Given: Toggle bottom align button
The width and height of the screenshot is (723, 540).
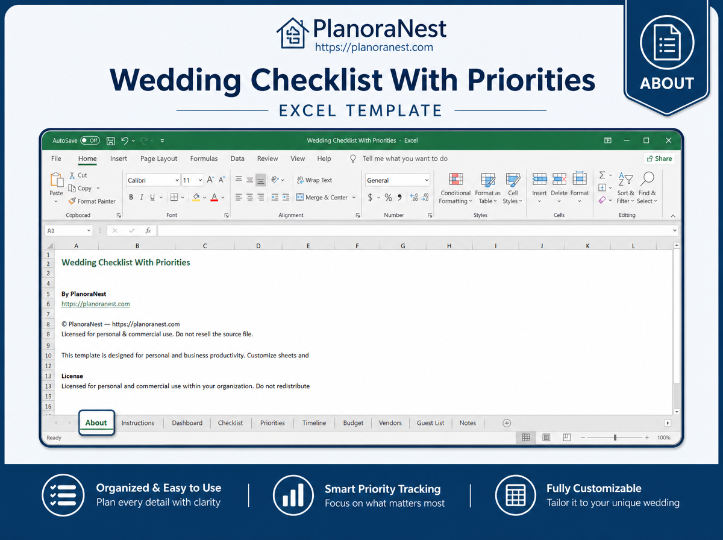Looking at the screenshot, I should click(260, 180).
